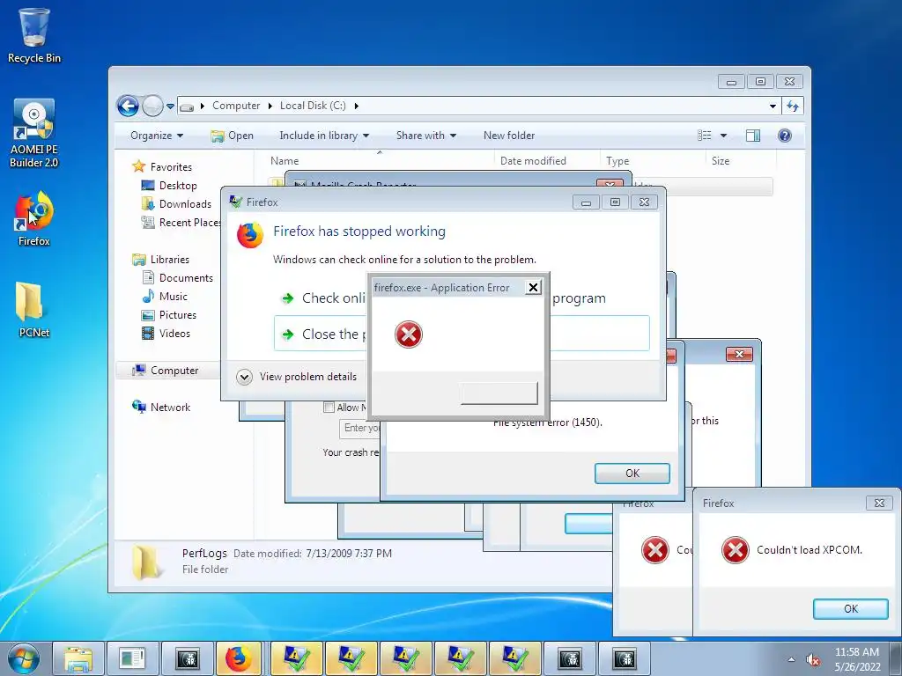Image resolution: width=902 pixels, height=676 pixels.
Task: Create a New folder from the toolbar
Action: [509, 136]
